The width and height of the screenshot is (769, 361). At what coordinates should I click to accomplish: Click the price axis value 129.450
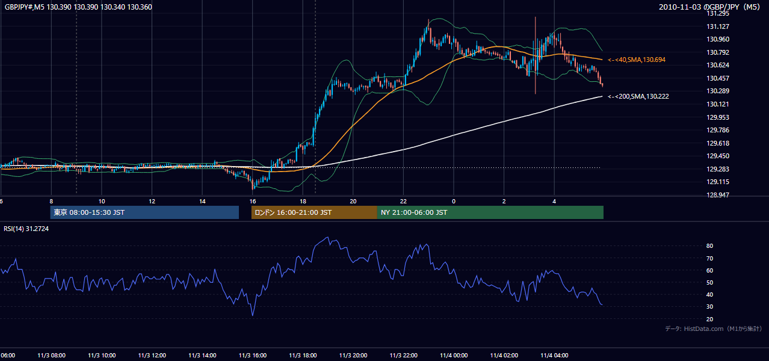point(717,156)
